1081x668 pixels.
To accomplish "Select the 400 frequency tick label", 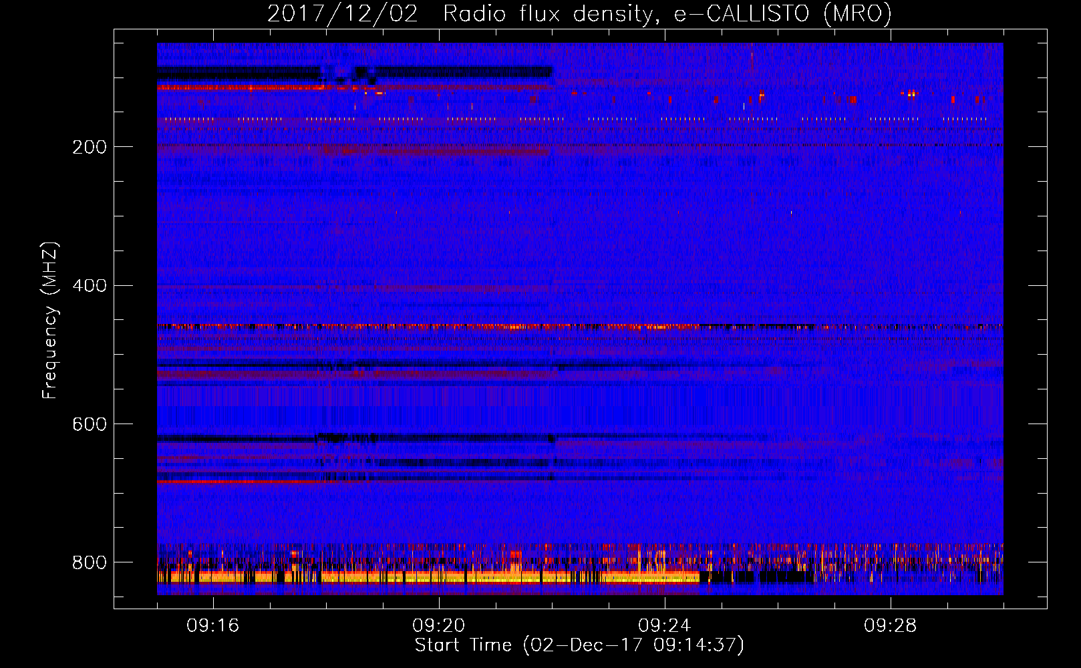I will pos(90,286).
